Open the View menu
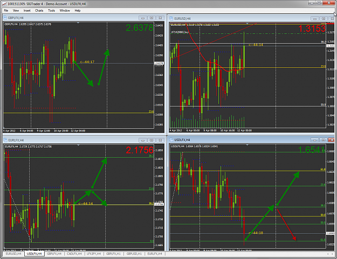The width and height of the screenshot is (337, 259). pos(16,11)
